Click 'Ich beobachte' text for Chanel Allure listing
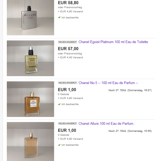 [x=70, y=145]
